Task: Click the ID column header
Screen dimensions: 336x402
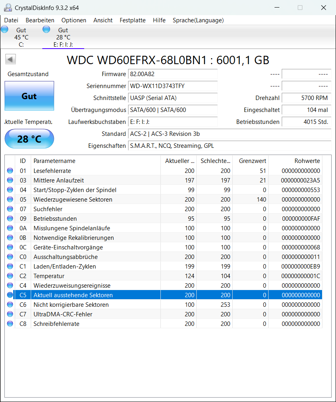Action: pyautogui.click(x=23, y=161)
